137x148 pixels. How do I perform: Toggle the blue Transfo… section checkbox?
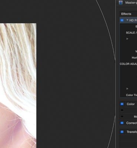click(x=122, y=132)
